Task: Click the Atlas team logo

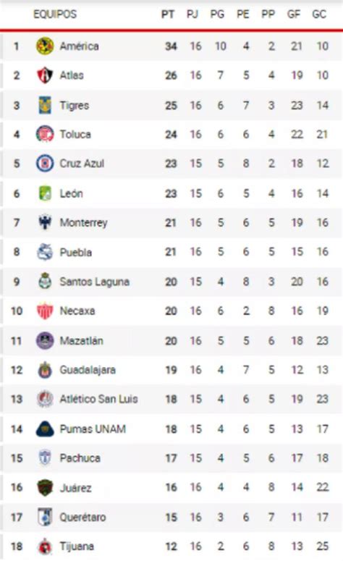Action: (x=45, y=75)
